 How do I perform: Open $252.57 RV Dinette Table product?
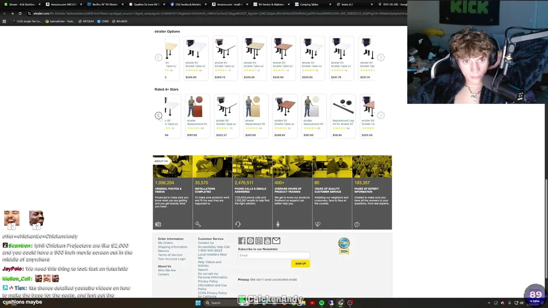coord(226,116)
